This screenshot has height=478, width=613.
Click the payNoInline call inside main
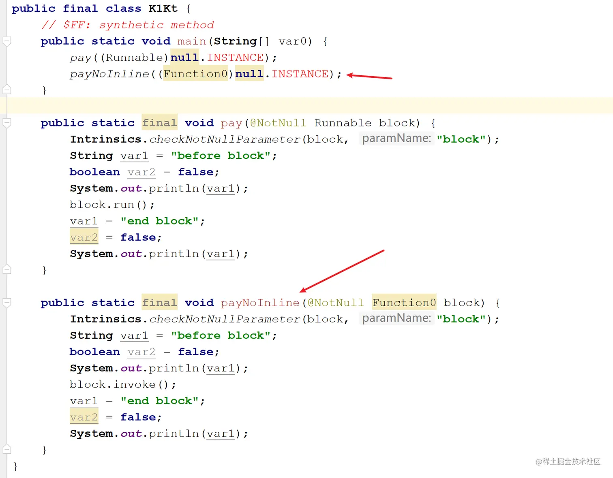click(109, 74)
